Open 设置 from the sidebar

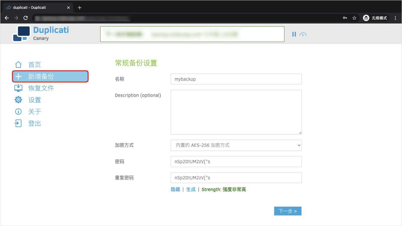pos(35,100)
